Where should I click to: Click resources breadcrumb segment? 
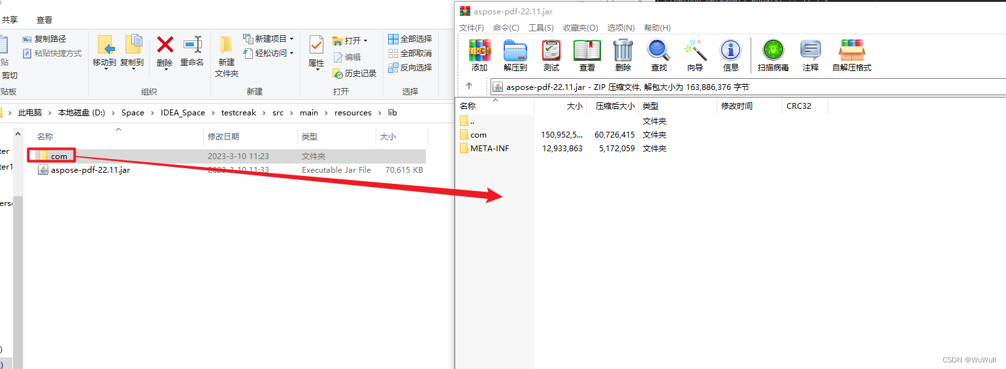pos(353,113)
